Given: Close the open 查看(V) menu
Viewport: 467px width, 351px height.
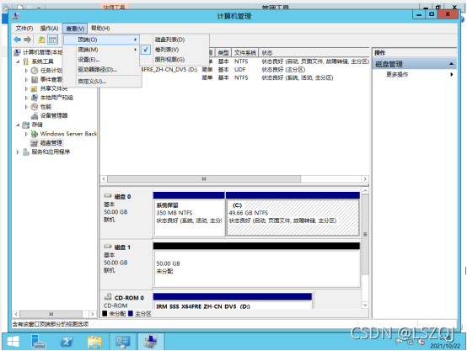Looking at the screenshot, I should (x=75, y=29).
